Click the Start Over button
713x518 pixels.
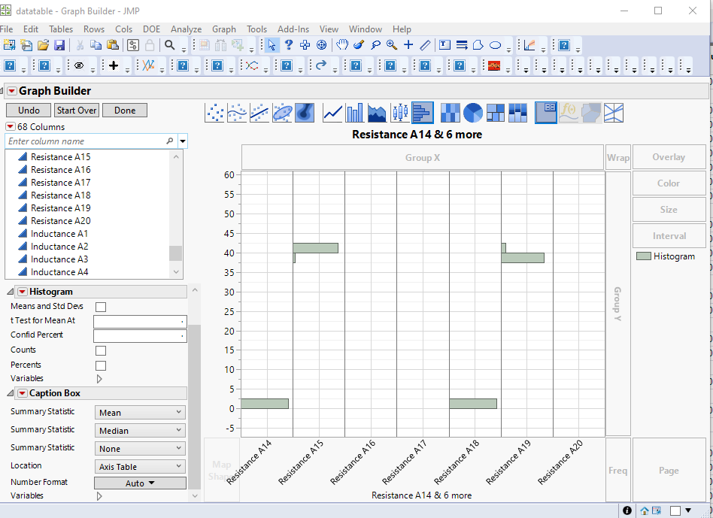pos(77,111)
